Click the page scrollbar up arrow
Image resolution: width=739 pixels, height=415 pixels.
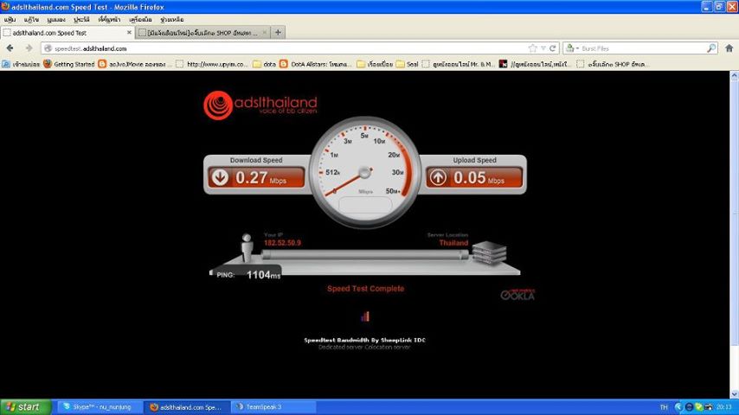click(x=735, y=76)
